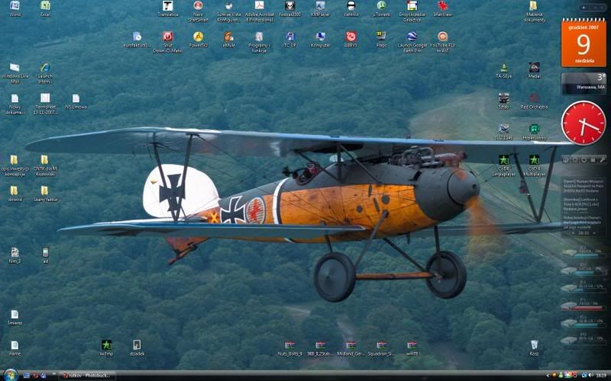611x381 pixels.
Task: Launch the TC UP shortcut
Action: pyautogui.click(x=290, y=40)
